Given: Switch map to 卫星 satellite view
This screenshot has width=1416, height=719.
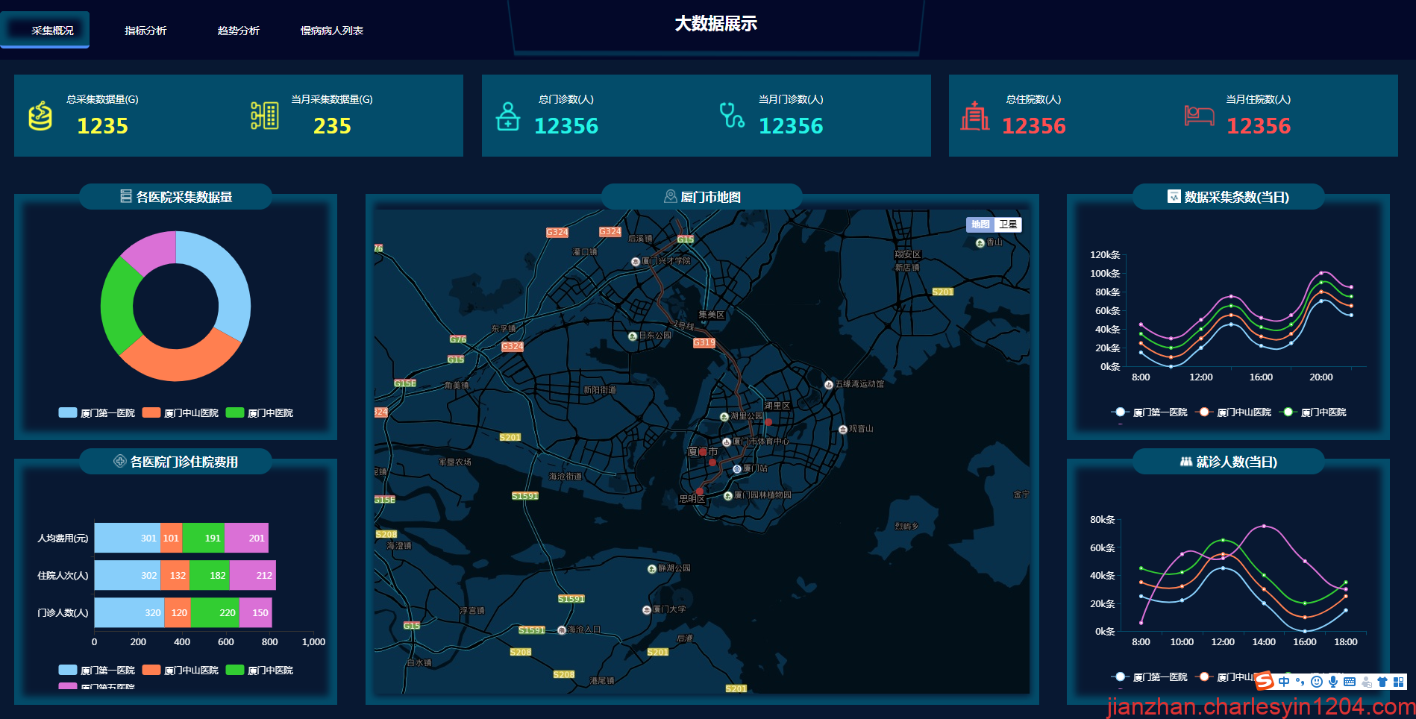Looking at the screenshot, I should (1008, 225).
